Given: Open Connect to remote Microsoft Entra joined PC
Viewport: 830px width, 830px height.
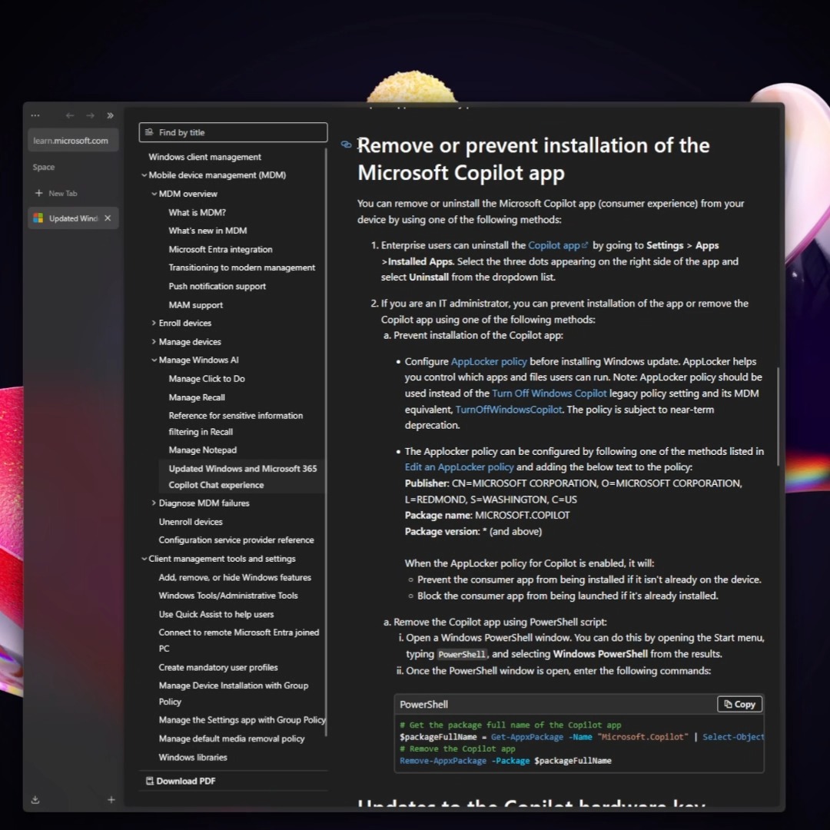Looking at the screenshot, I should tap(239, 640).
